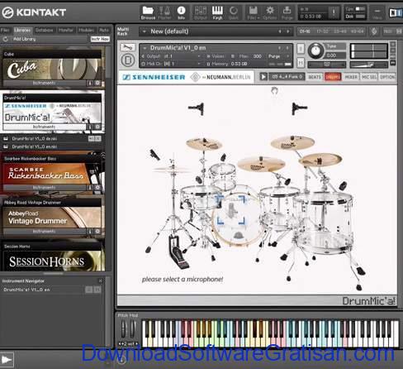The image size is (403, 369).
Task: Open the DRUMS page tab
Action: click(x=333, y=77)
